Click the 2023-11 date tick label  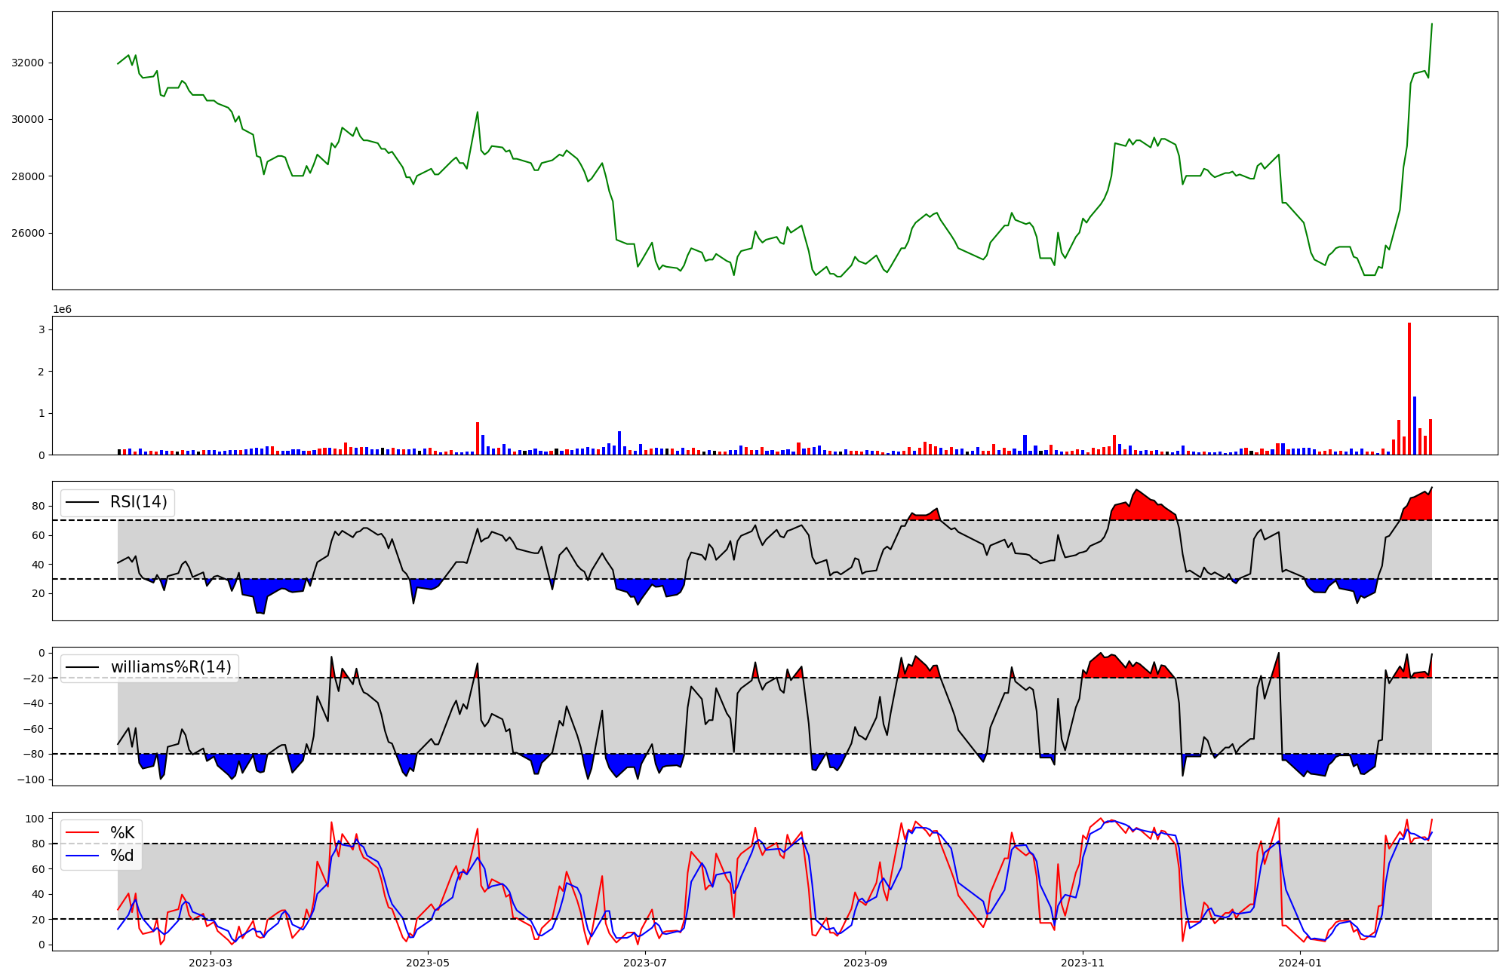[x=1083, y=963]
